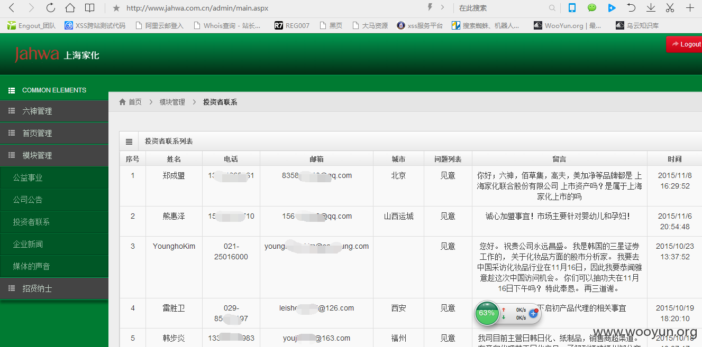Click the blue mobile phone toolbar icon

pos(572,8)
